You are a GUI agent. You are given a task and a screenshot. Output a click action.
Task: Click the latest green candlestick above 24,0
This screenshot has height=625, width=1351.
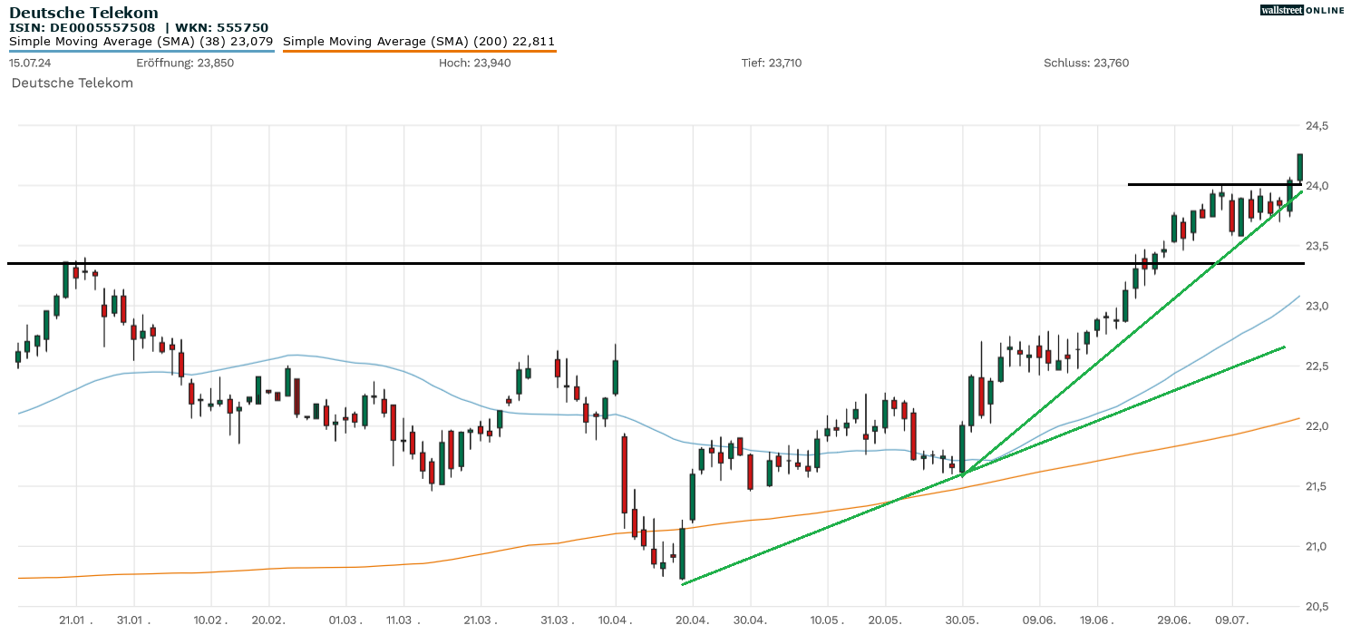(1299, 167)
